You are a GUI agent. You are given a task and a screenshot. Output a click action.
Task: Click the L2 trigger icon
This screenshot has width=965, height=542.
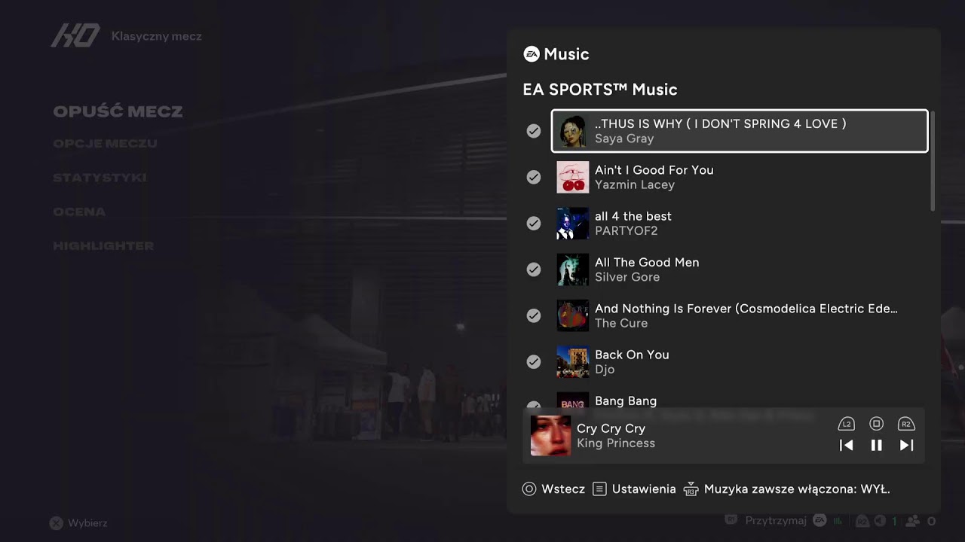(846, 424)
